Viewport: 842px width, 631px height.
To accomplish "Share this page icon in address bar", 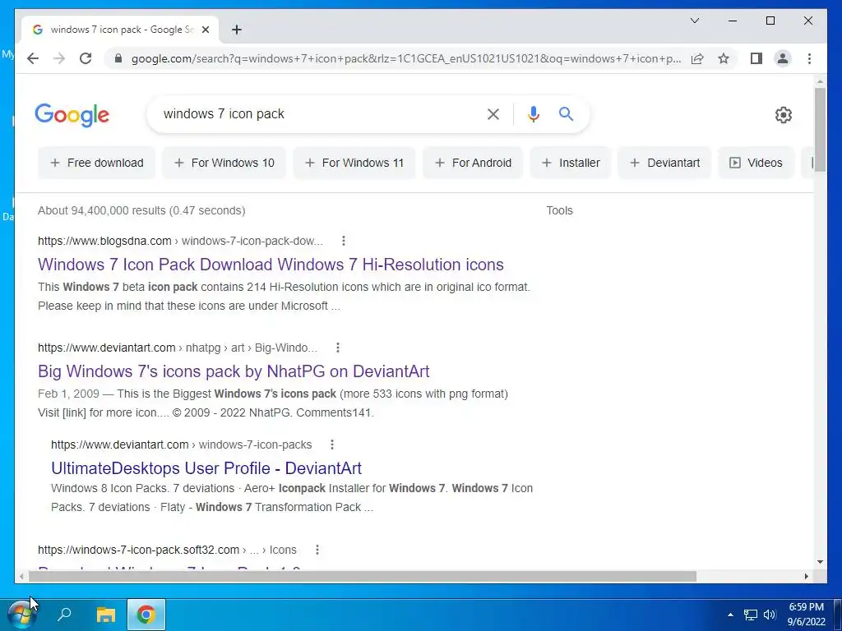I will [x=697, y=58].
